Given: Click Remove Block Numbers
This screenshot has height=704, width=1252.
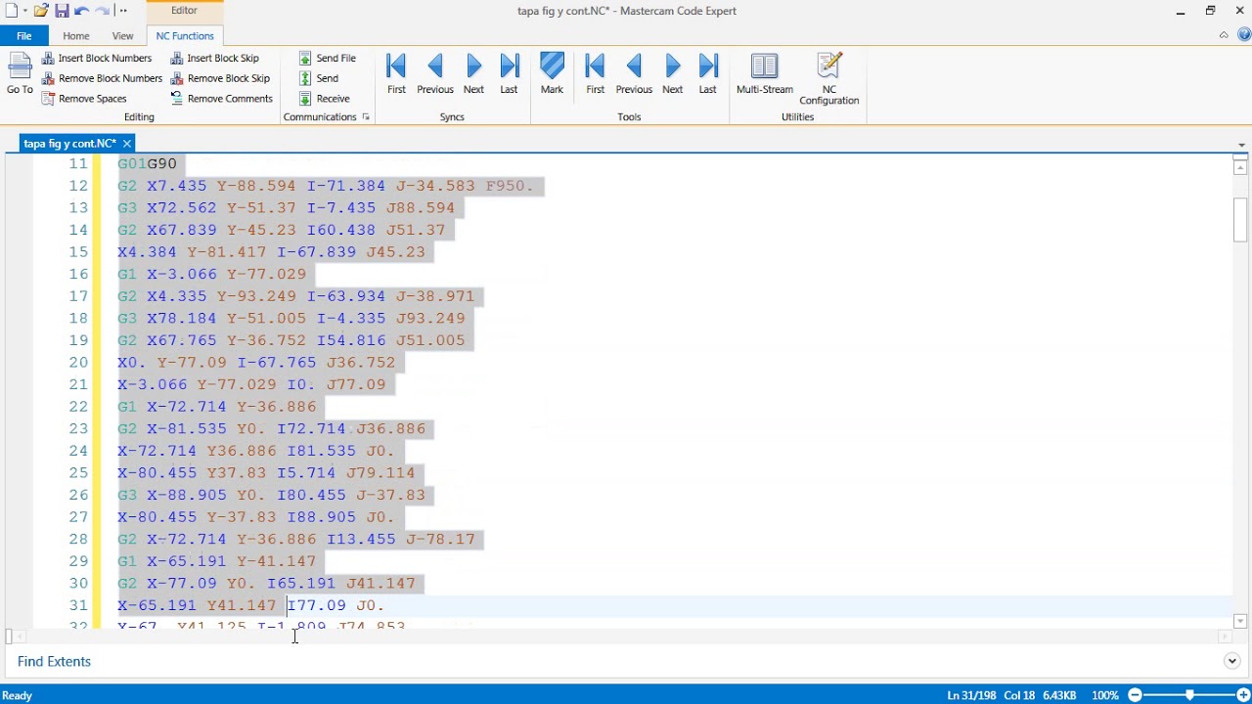Looking at the screenshot, I should [102, 78].
